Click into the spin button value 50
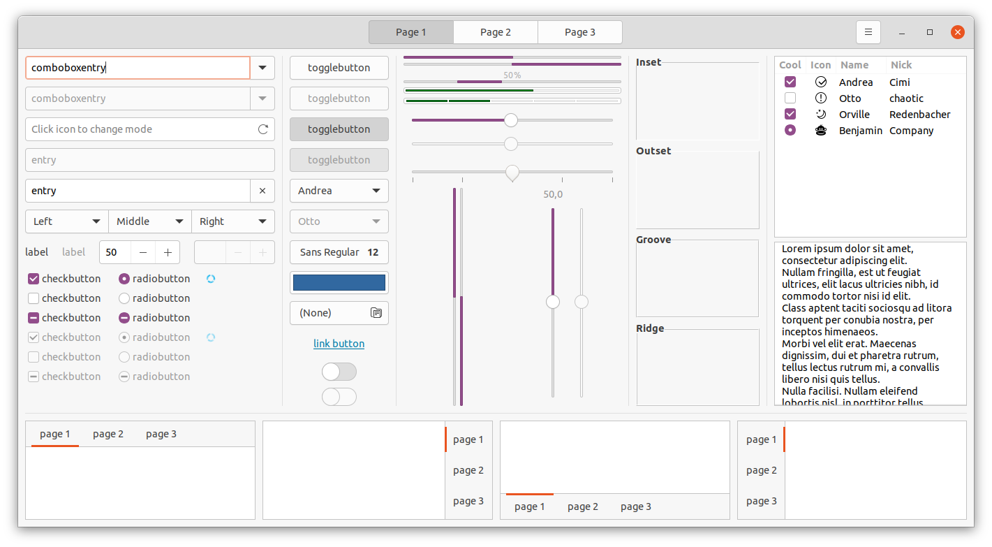Image resolution: width=992 pixels, height=547 pixels. (115, 252)
